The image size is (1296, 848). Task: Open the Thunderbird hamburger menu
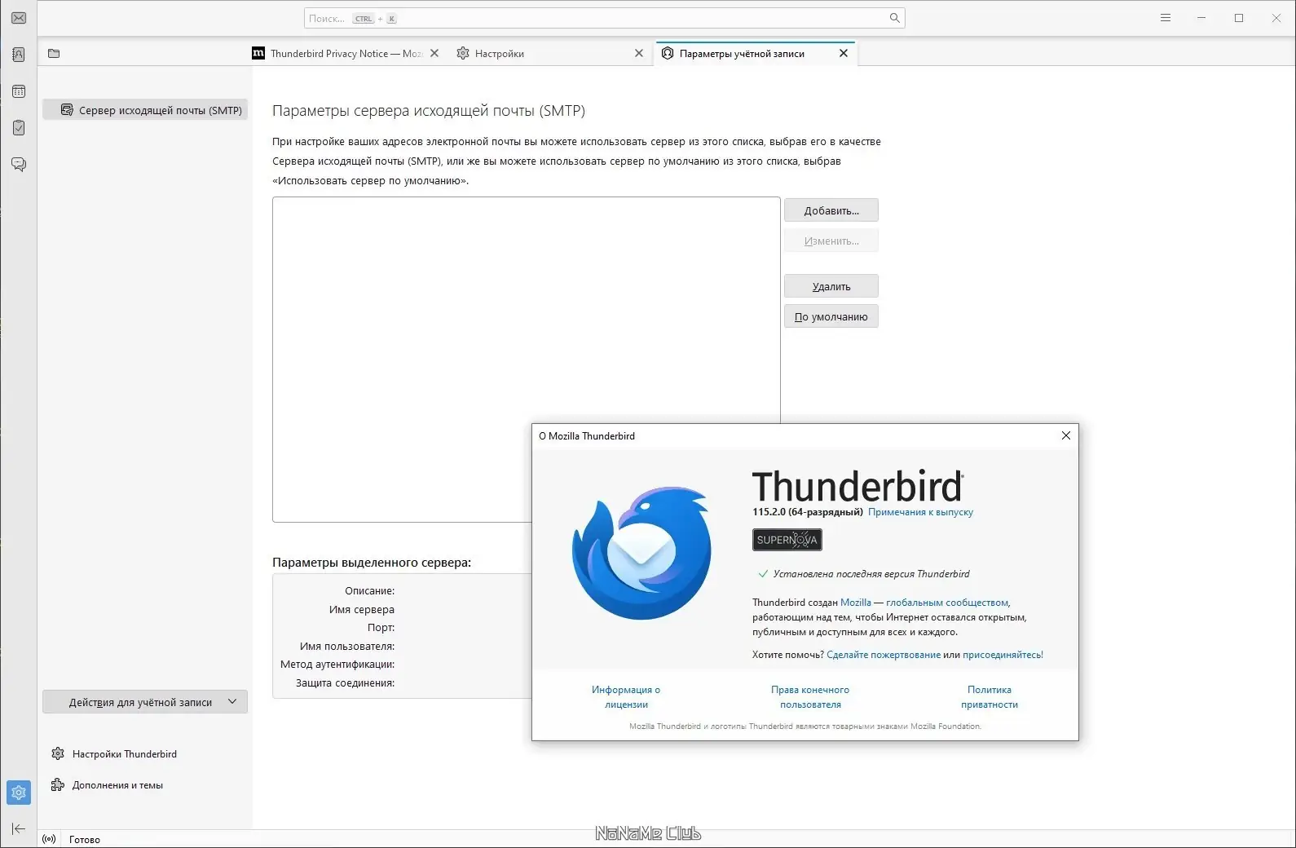tap(1166, 18)
